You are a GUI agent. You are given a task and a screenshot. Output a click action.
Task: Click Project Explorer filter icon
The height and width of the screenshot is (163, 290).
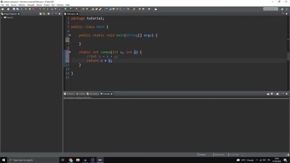coord(48,14)
